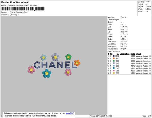Click the Max Jump value '6.9 mm'
Image resolution: width=152 pixels, height=118 pixels.
pyautogui.click(x=124, y=46)
